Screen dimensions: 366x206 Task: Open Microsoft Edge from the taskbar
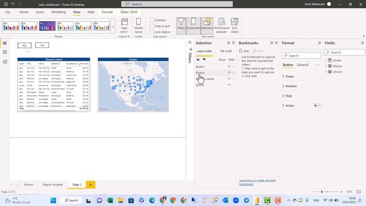click(x=152, y=200)
